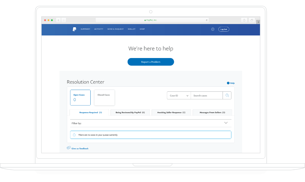Open Send & Request menu
This screenshot has height=182, width=305.
pyautogui.click(x=116, y=29)
